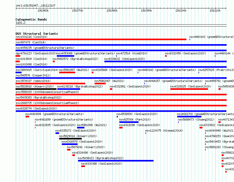The height and width of the screenshot is (182, 234).
Task: Select the red bar of nsv1001216
Action: pos(101,39)
